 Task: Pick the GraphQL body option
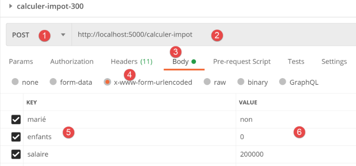coord(282,82)
